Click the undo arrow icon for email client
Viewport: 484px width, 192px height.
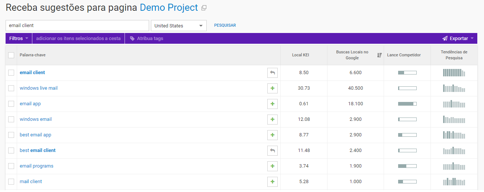pos(272,73)
